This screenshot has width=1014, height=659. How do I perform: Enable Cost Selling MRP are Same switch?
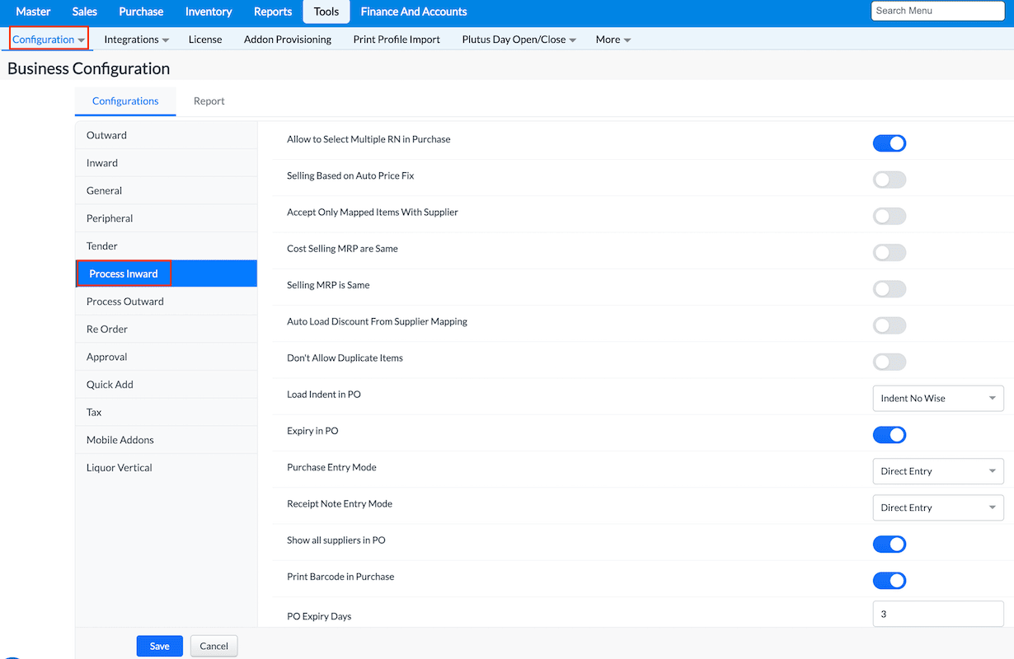(x=890, y=252)
